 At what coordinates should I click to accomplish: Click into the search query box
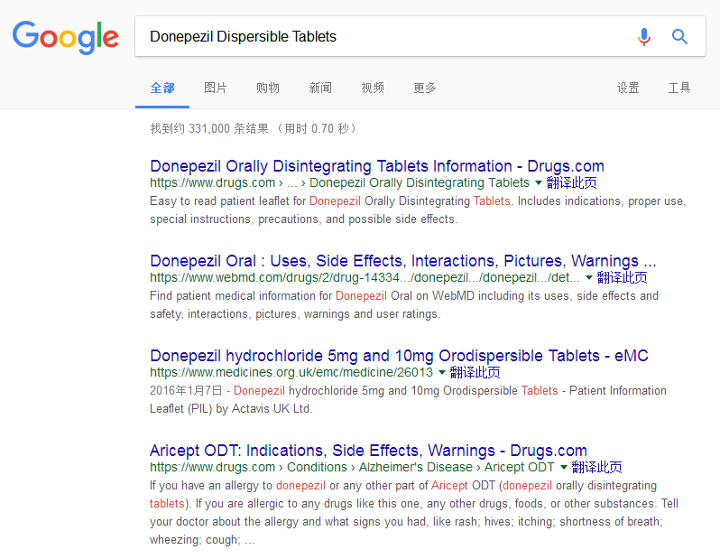click(x=379, y=37)
